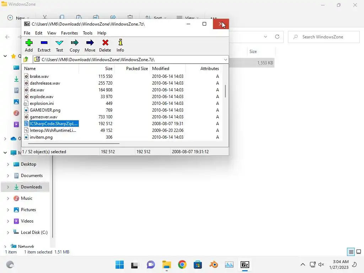This screenshot has height=273, width=364.
Task: Switch Explorer to large thumbnails layout
Action: tap(359, 252)
